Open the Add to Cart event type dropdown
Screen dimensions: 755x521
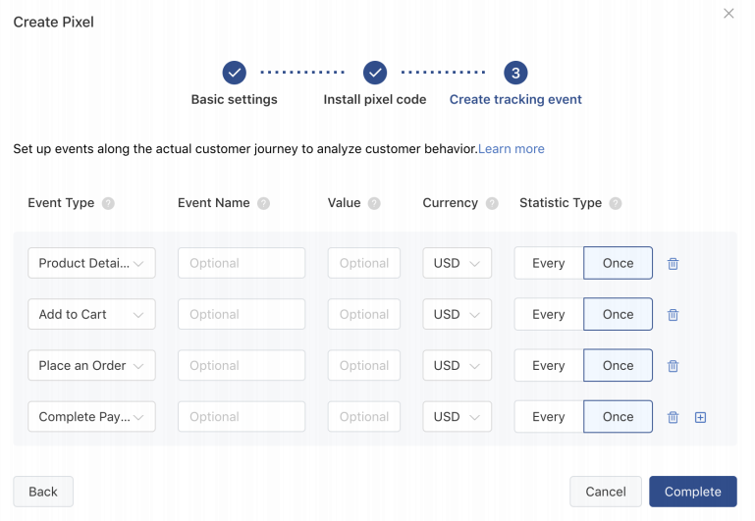pos(91,315)
